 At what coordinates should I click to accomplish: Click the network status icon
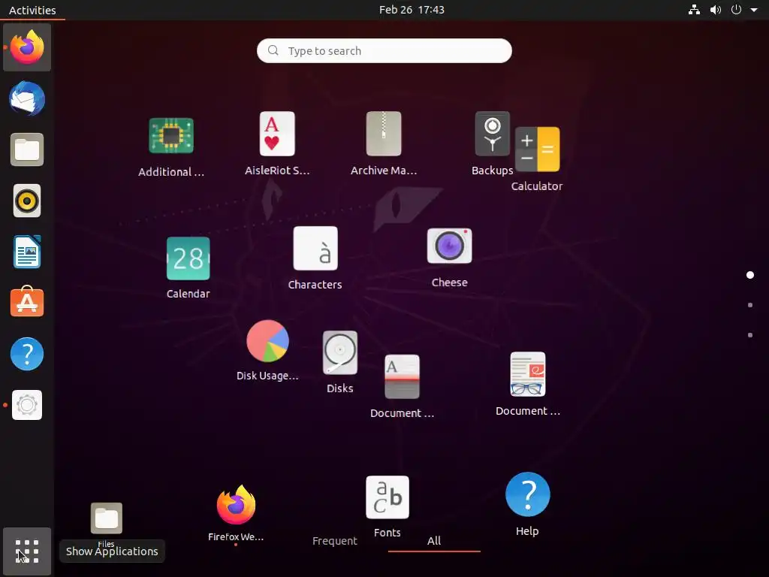[x=694, y=10]
